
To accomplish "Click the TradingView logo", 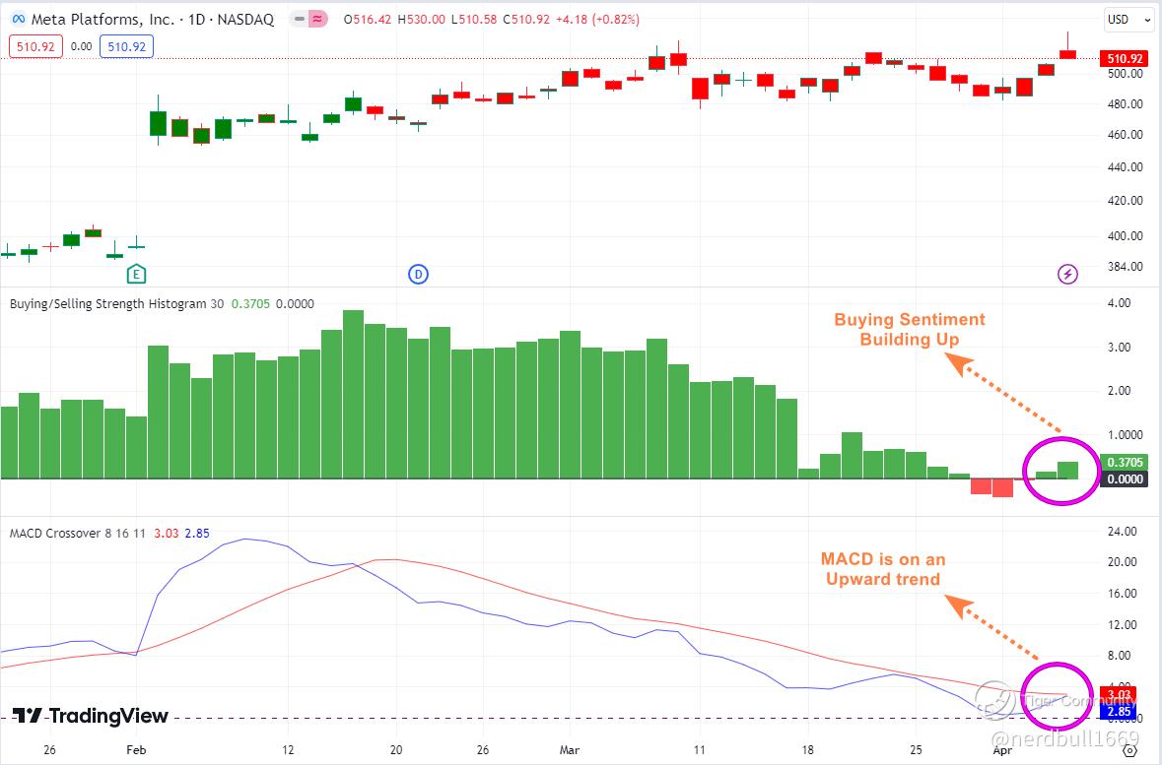I will coord(91,716).
